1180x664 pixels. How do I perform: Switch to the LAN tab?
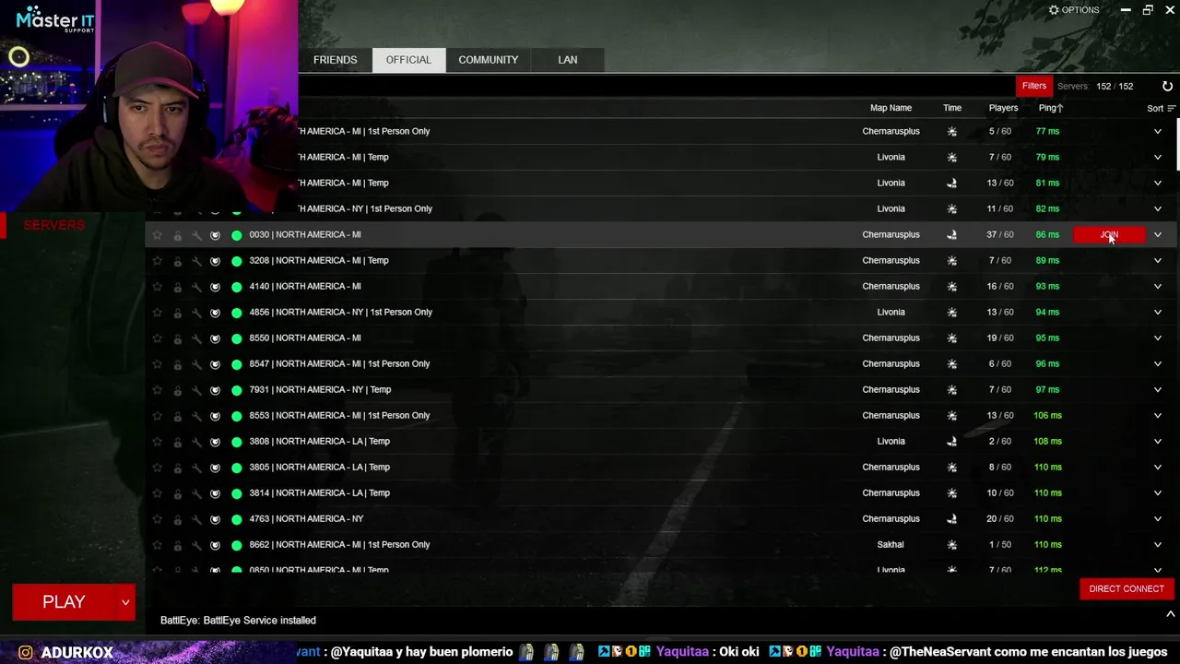tap(567, 60)
